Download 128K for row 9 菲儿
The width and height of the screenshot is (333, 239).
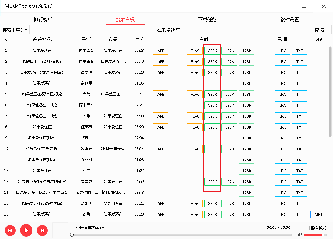coord(246,138)
